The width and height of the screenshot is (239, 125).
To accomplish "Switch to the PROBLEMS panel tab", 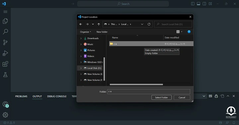I will pyautogui.click(x=21, y=96).
